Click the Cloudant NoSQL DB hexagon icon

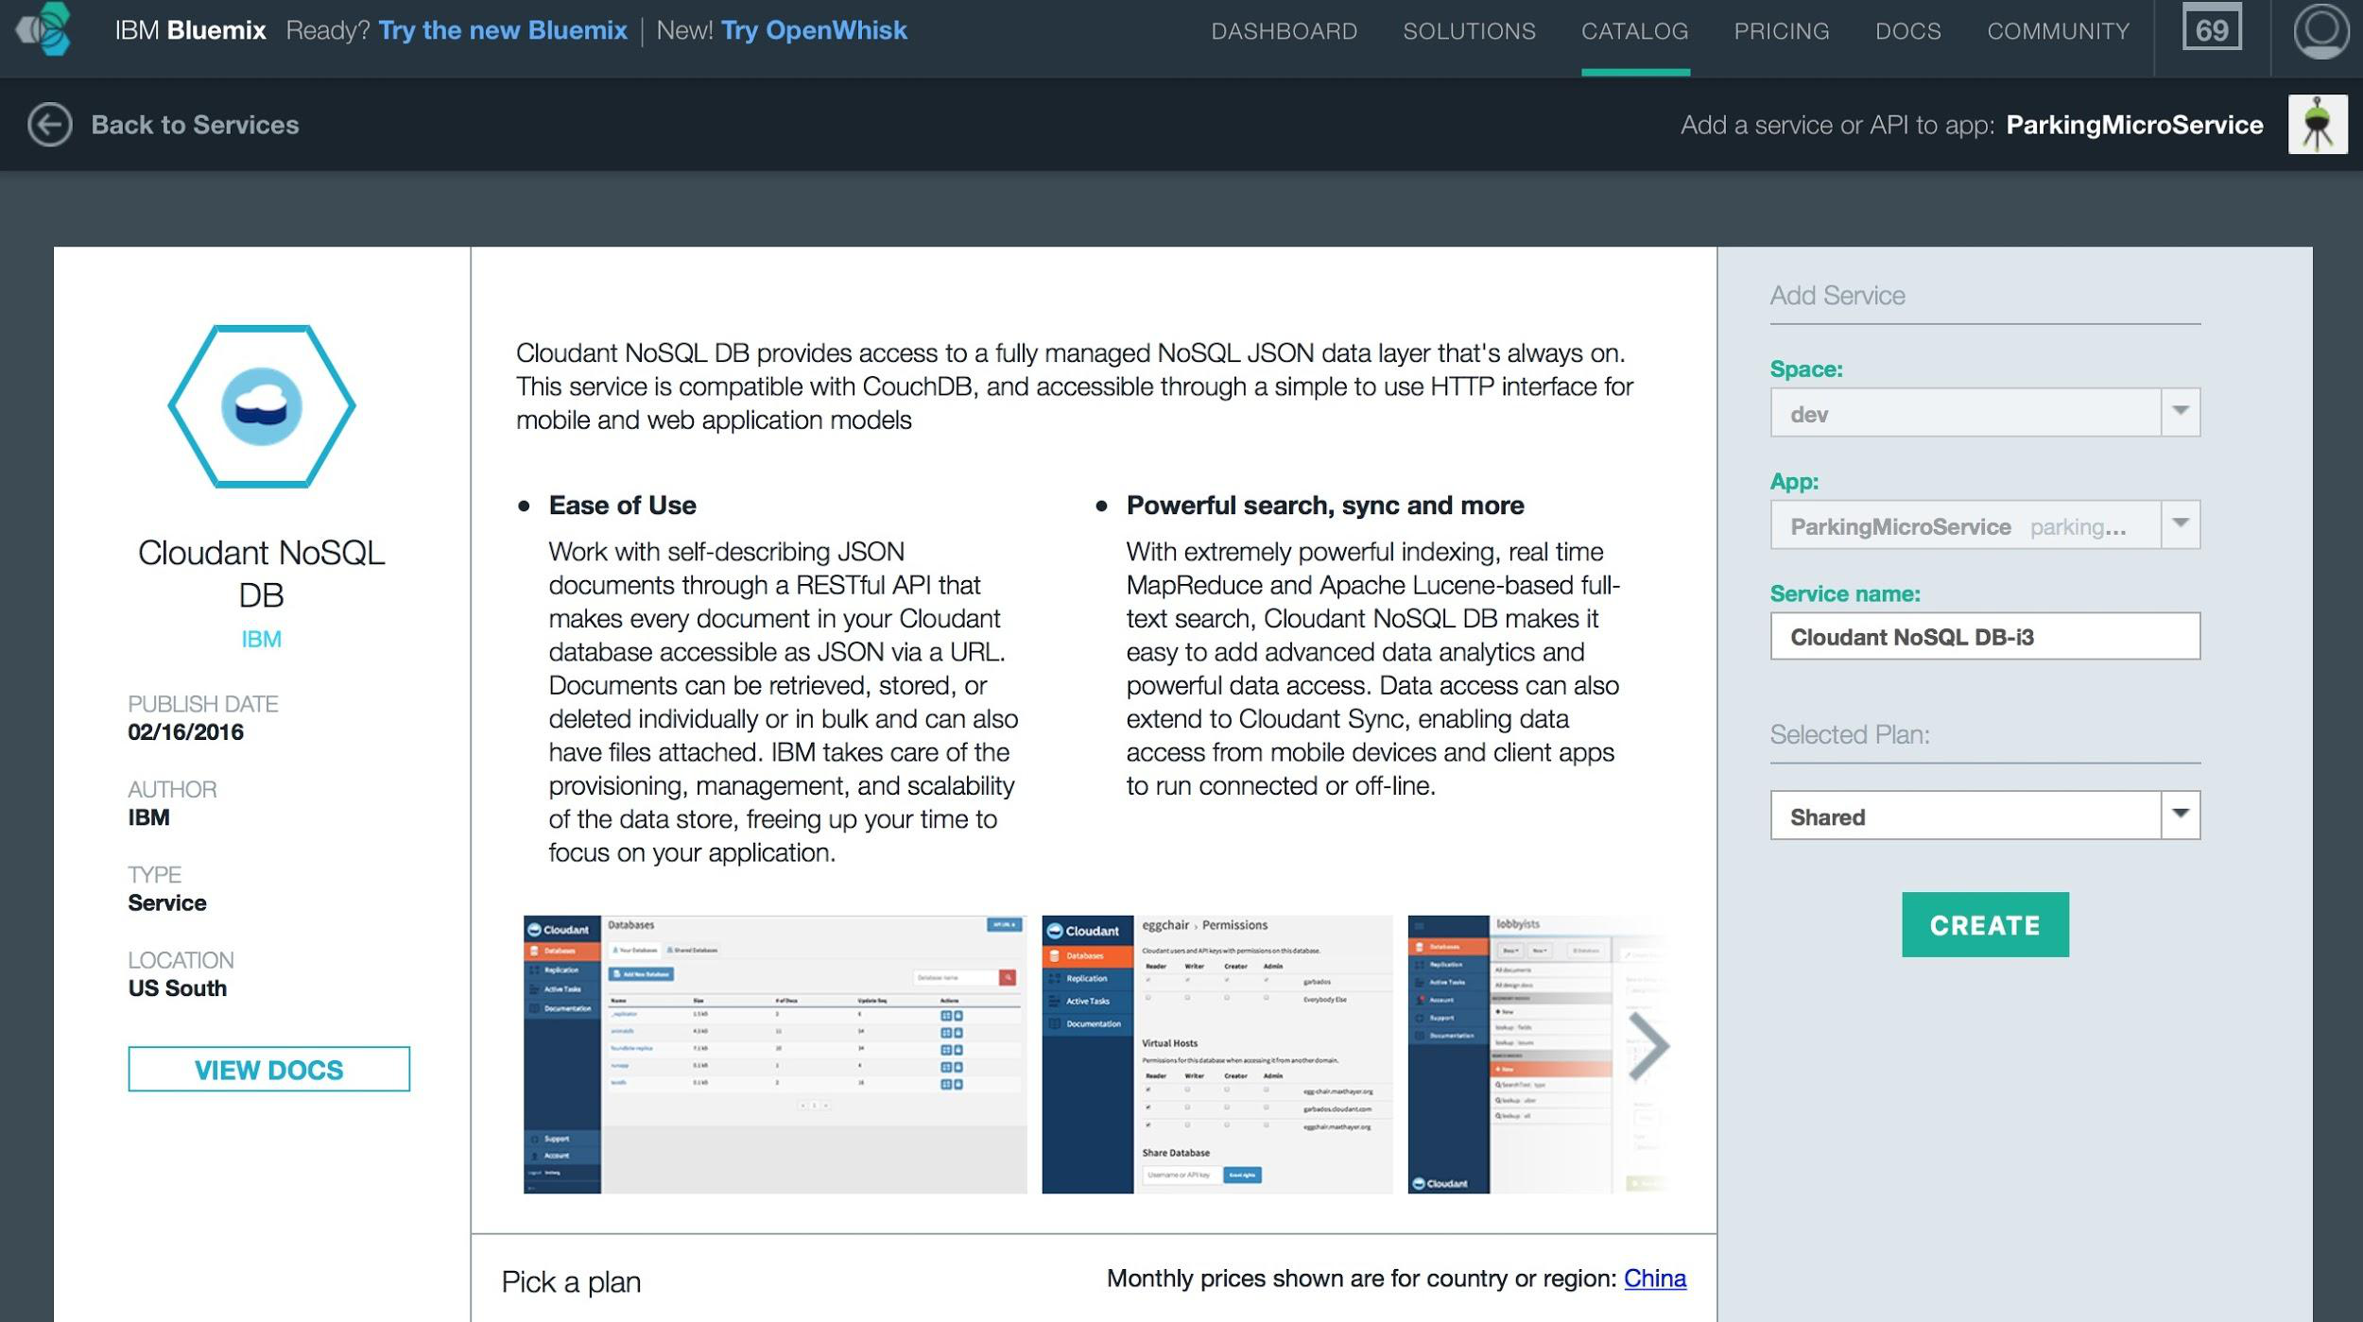tap(262, 406)
